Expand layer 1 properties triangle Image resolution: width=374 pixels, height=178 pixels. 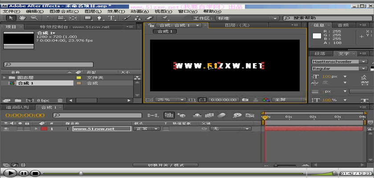[x=36, y=129]
